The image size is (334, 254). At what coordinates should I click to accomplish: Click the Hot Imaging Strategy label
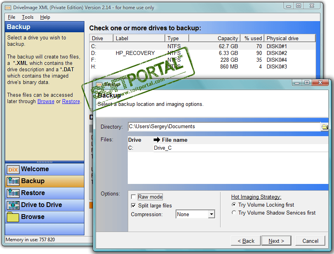(x=256, y=197)
